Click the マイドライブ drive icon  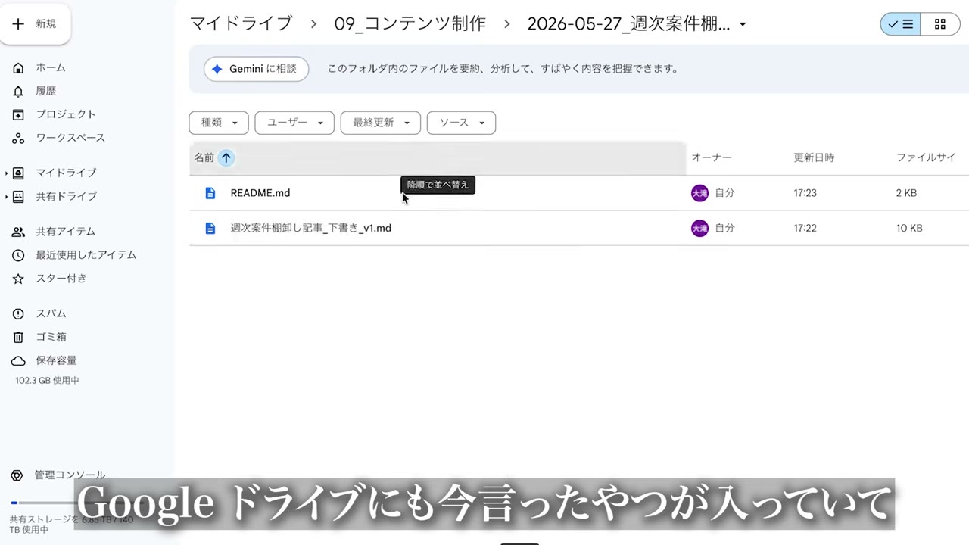pos(18,173)
